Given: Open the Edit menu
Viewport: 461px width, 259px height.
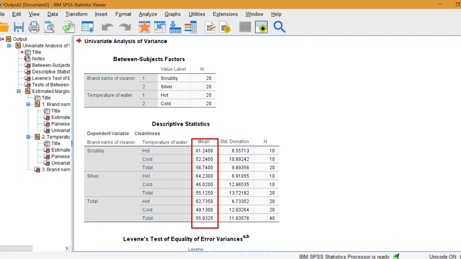Looking at the screenshot, I should pos(17,14).
